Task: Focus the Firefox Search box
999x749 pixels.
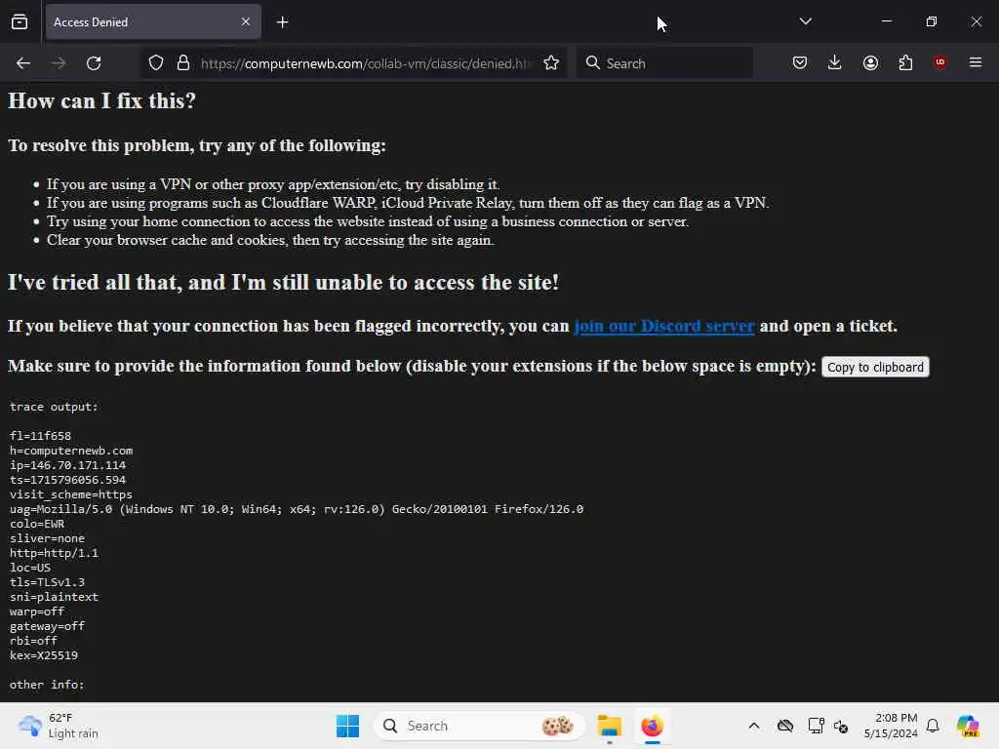Action: pyautogui.click(x=664, y=63)
